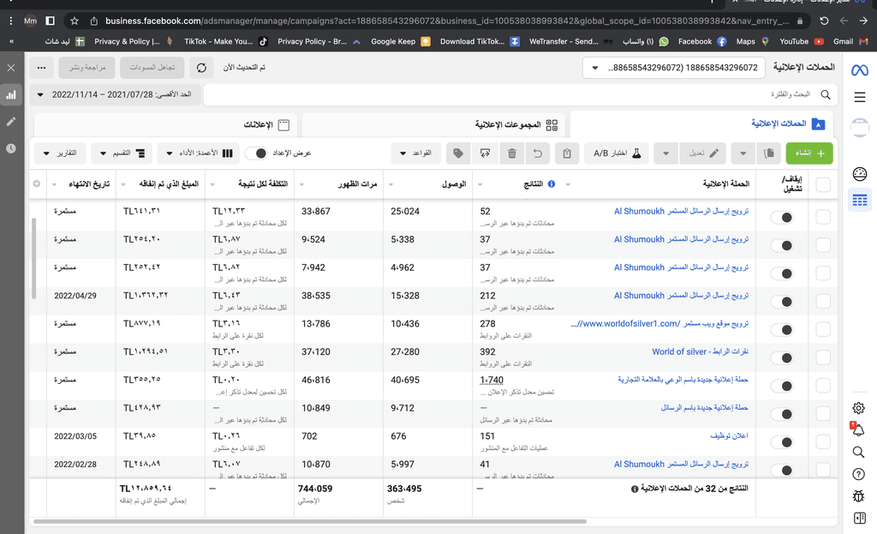Open the اعلان توظيف campaign link
The height and width of the screenshot is (534, 877).
pos(730,436)
